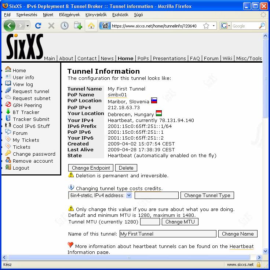Open the Wiki top navigation tab

[227, 59]
